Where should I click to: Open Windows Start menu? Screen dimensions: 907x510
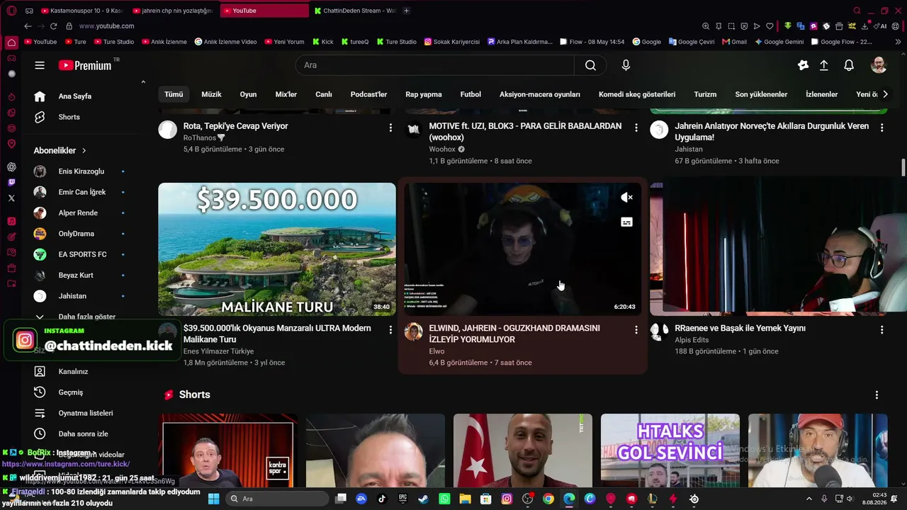click(213, 499)
